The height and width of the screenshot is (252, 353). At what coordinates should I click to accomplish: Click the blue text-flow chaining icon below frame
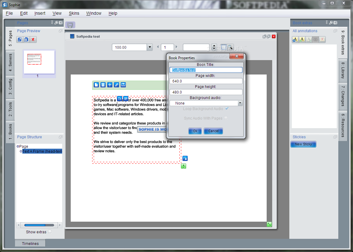click(185, 158)
